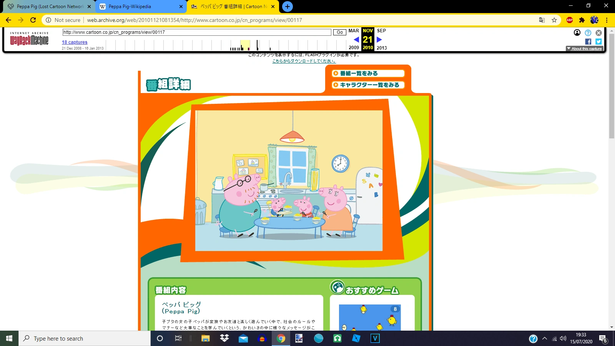The image size is (615, 346).
Task: Open the Wayback Machine logo home link
Action: click(29, 39)
